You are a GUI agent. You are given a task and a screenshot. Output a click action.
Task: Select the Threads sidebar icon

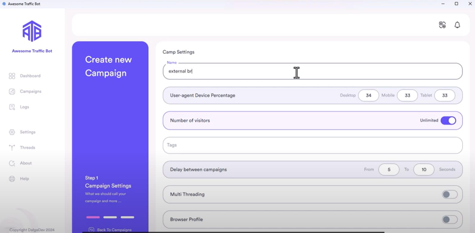pyautogui.click(x=12, y=148)
